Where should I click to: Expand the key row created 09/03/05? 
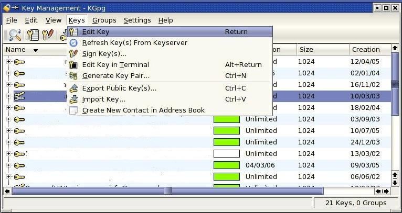8,165
